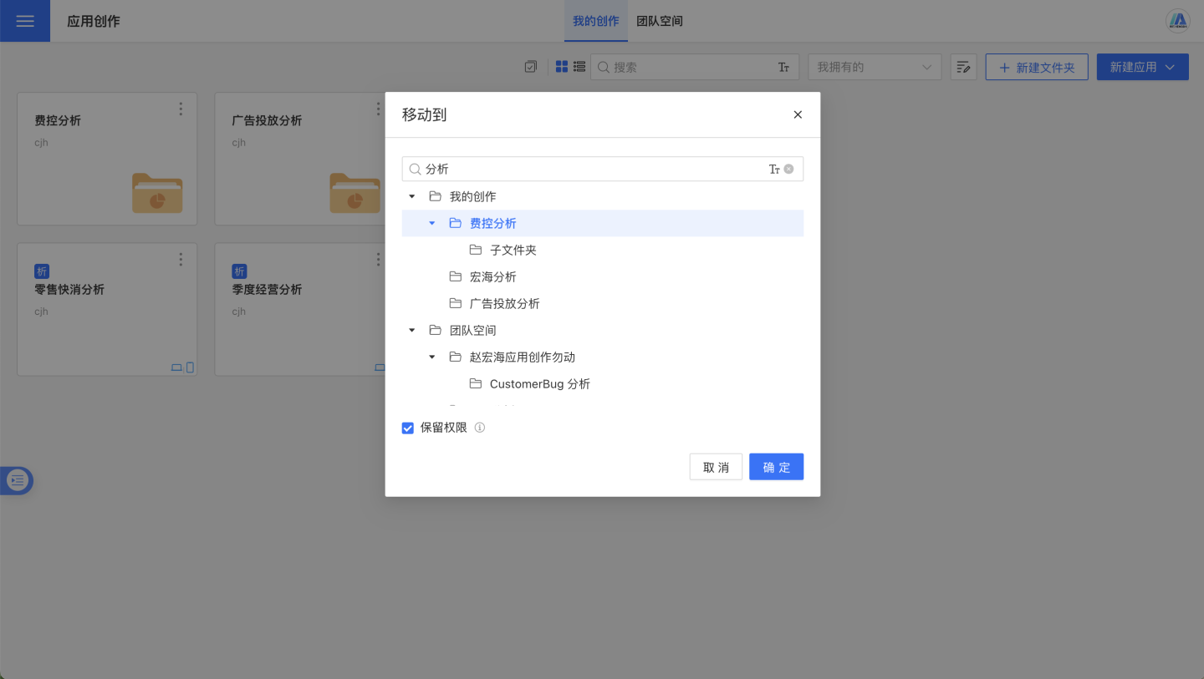Switch to the 团队空间 tab
Screen dimensions: 1204x679
tap(659, 21)
